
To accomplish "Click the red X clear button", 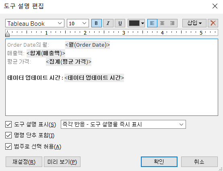I will click(213, 23).
